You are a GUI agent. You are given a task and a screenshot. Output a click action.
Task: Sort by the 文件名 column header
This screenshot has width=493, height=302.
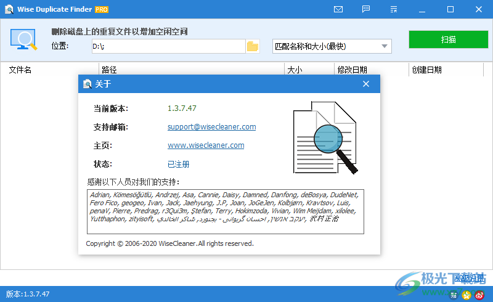(20, 70)
